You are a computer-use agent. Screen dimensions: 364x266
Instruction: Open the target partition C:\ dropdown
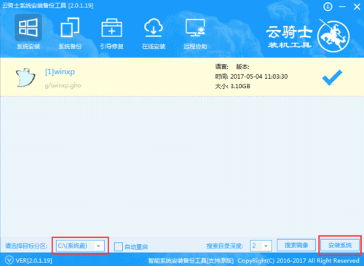(80, 246)
